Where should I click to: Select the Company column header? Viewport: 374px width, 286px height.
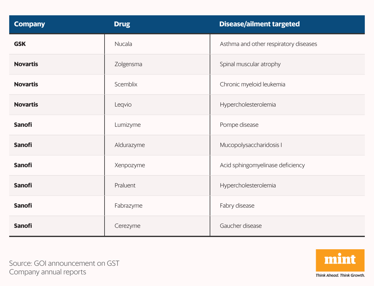pos(29,24)
